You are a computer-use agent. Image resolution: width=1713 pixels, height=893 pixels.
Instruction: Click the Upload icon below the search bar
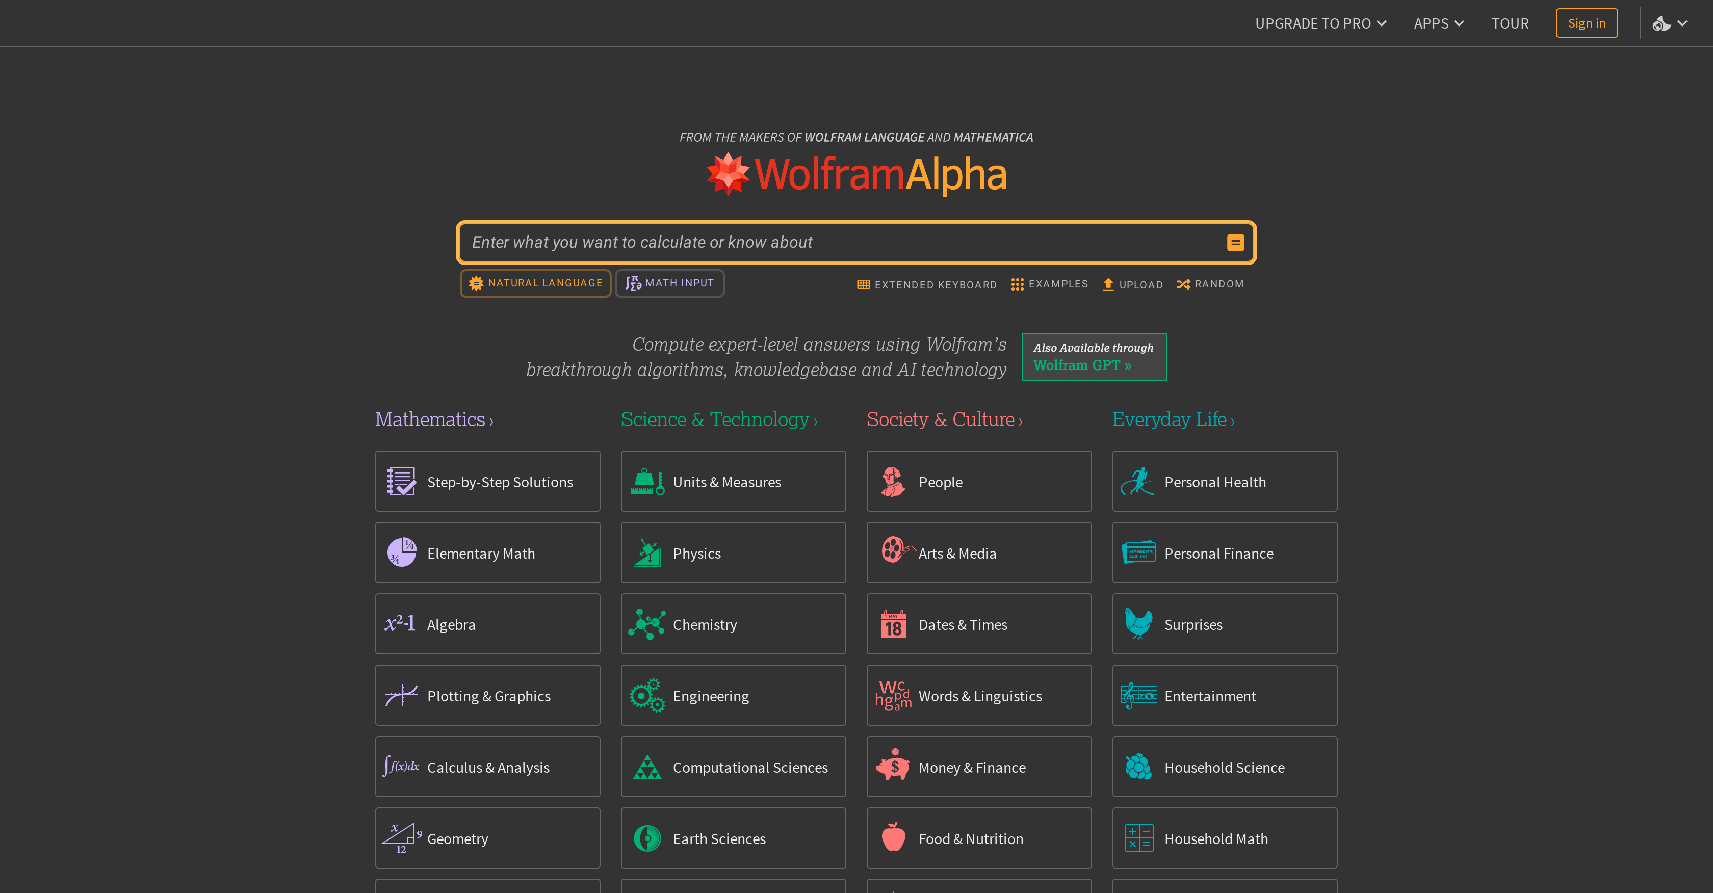[x=1108, y=284]
